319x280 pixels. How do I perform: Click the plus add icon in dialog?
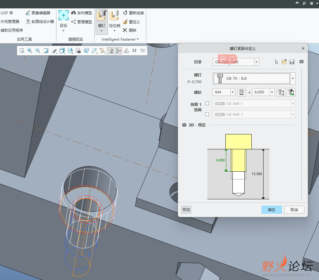click(x=302, y=61)
